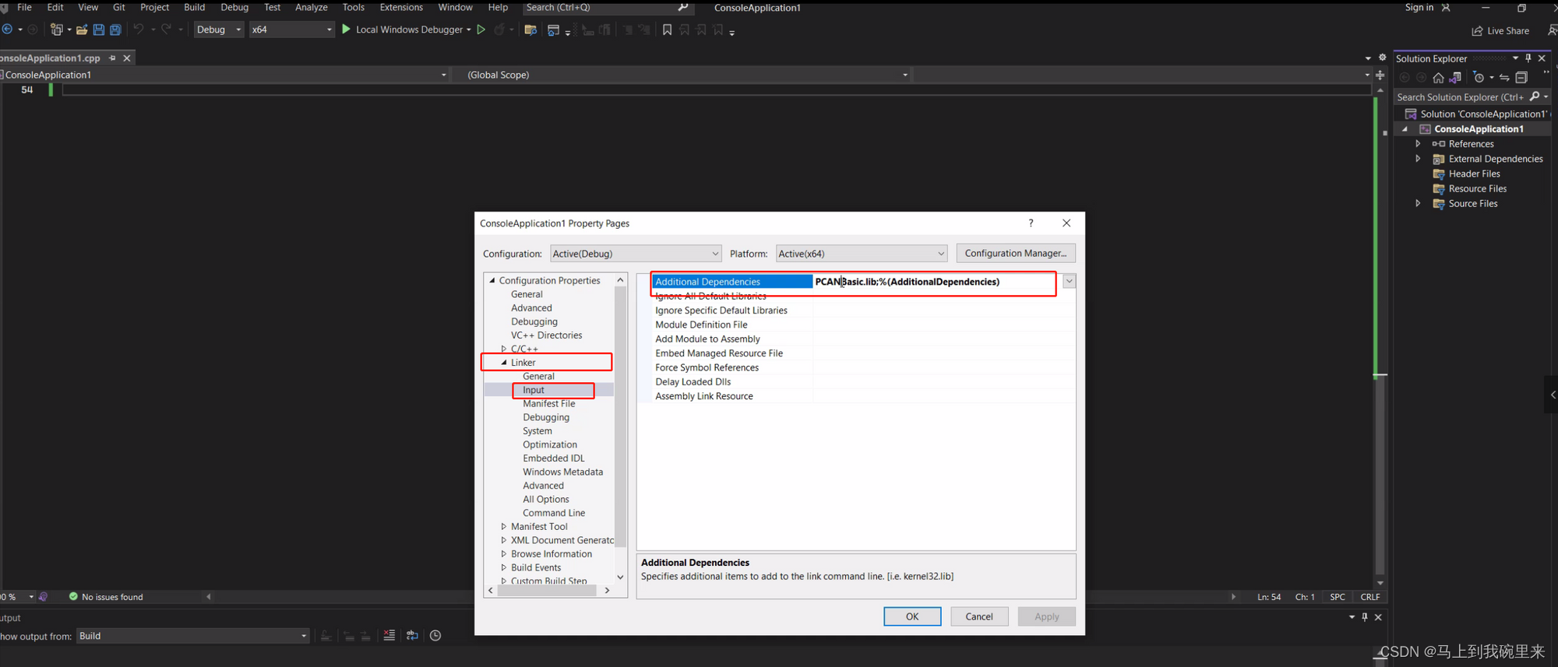Click the toolbar window-layout icon
This screenshot has height=667, width=1558.
point(553,30)
